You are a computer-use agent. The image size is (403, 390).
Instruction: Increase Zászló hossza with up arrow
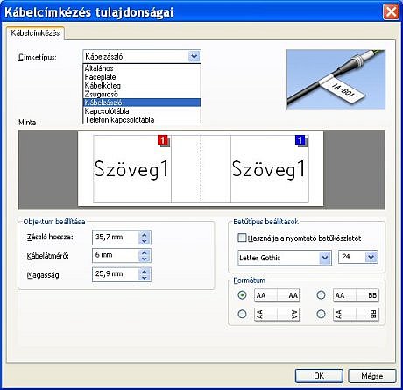pyautogui.click(x=145, y=234)
